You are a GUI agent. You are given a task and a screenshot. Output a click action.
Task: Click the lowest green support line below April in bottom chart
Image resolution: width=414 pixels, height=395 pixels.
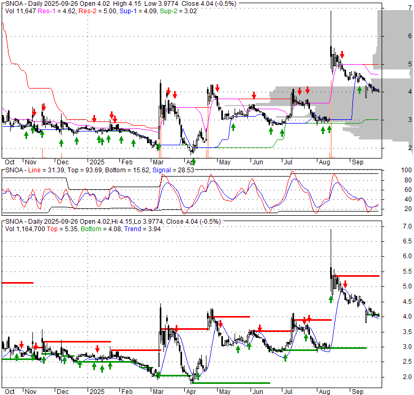click(x=231, y=383)
